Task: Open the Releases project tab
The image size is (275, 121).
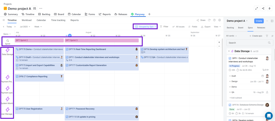Action: (x=121, y=14)
